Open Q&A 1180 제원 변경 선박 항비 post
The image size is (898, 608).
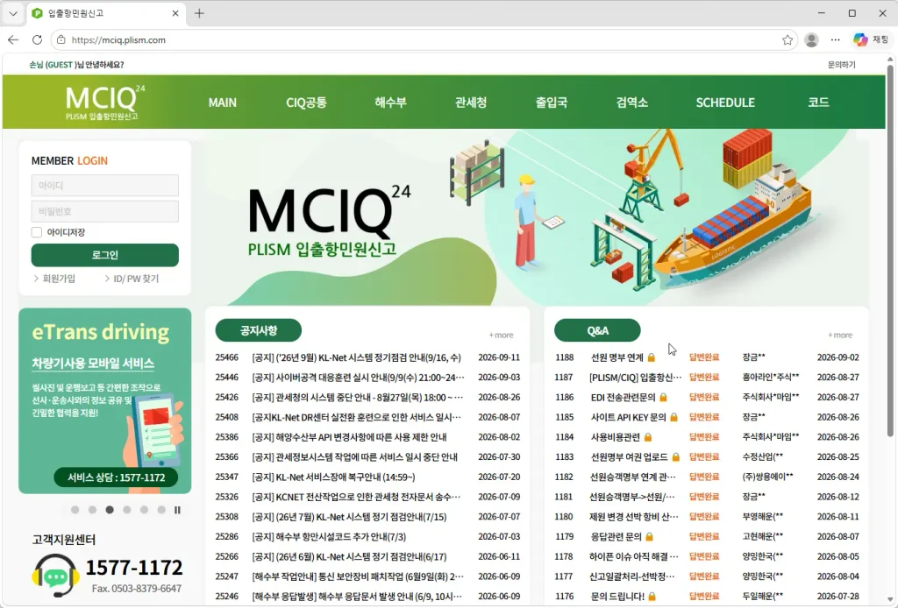[634, 517]
